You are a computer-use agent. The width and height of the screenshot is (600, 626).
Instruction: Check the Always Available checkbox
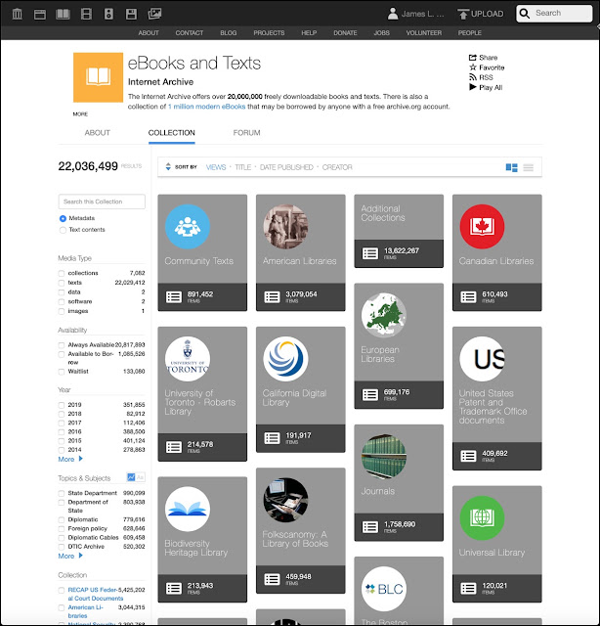coord(62,345)
